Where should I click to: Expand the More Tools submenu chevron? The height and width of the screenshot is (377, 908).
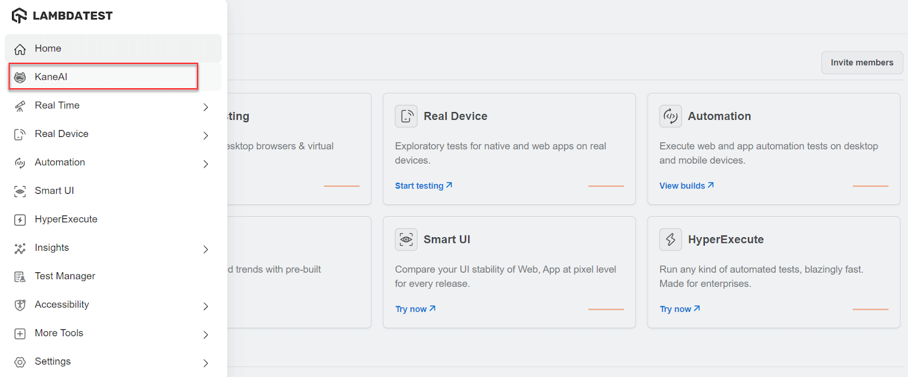pyautogui.click(x=206, y=335)
